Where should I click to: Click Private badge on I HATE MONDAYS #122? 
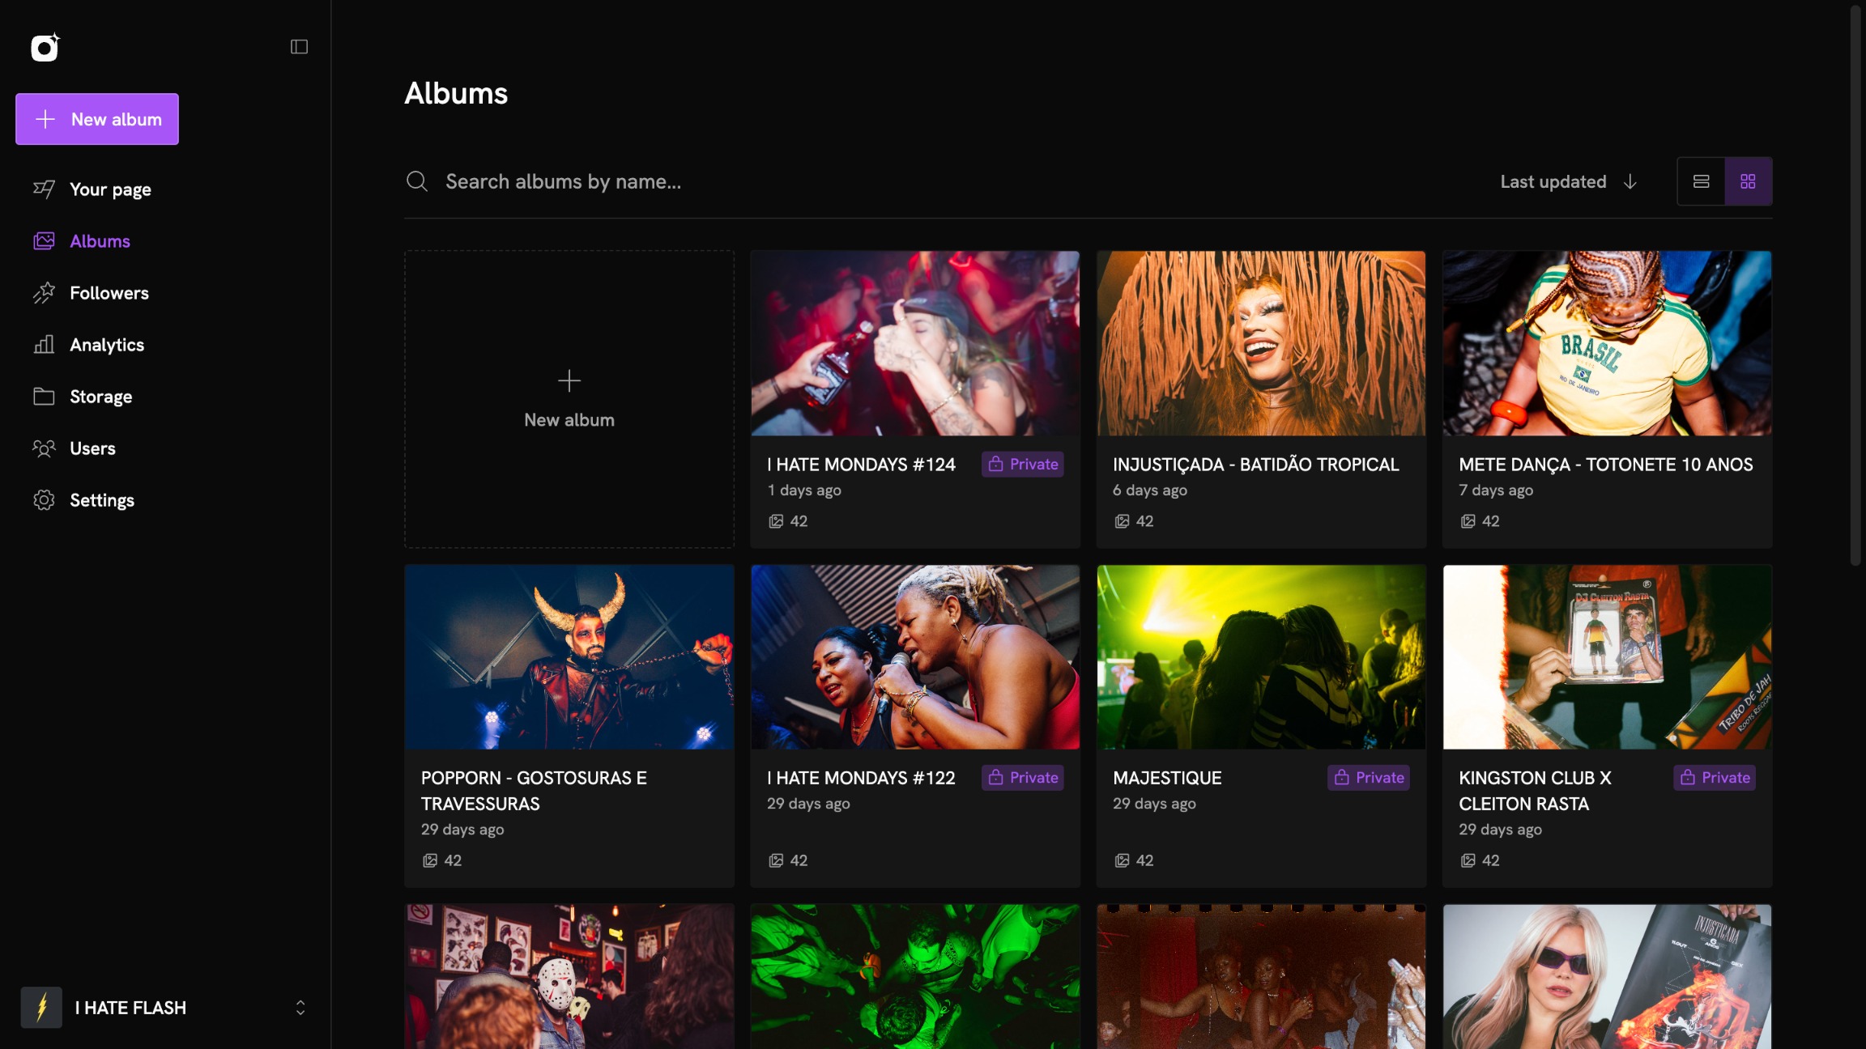[x=1023, y=777]
